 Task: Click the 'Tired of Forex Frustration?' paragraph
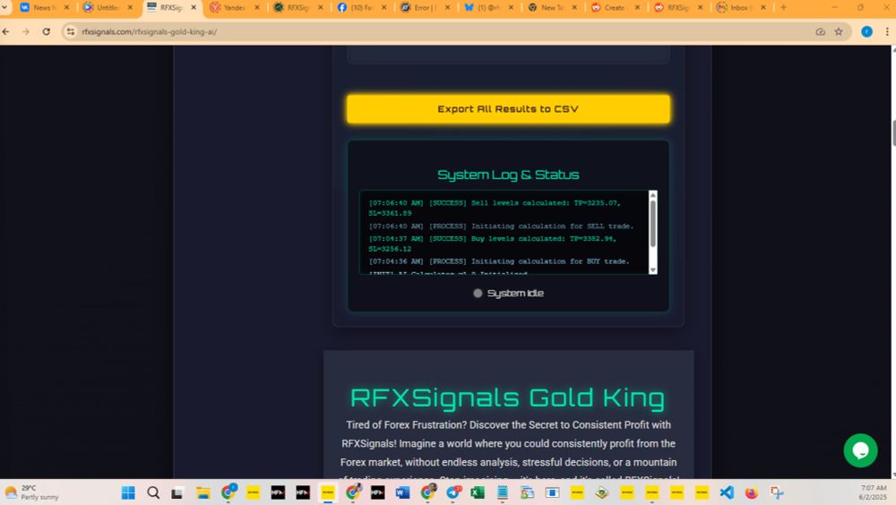click(x=508, y=452)
